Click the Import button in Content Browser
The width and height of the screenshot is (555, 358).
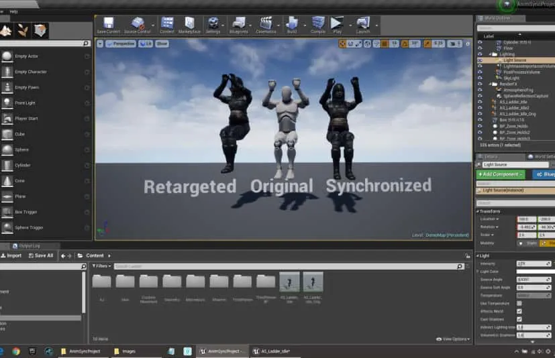click(x=11, y=255)
